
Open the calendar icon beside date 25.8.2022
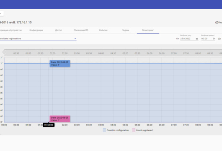(197, 39)
